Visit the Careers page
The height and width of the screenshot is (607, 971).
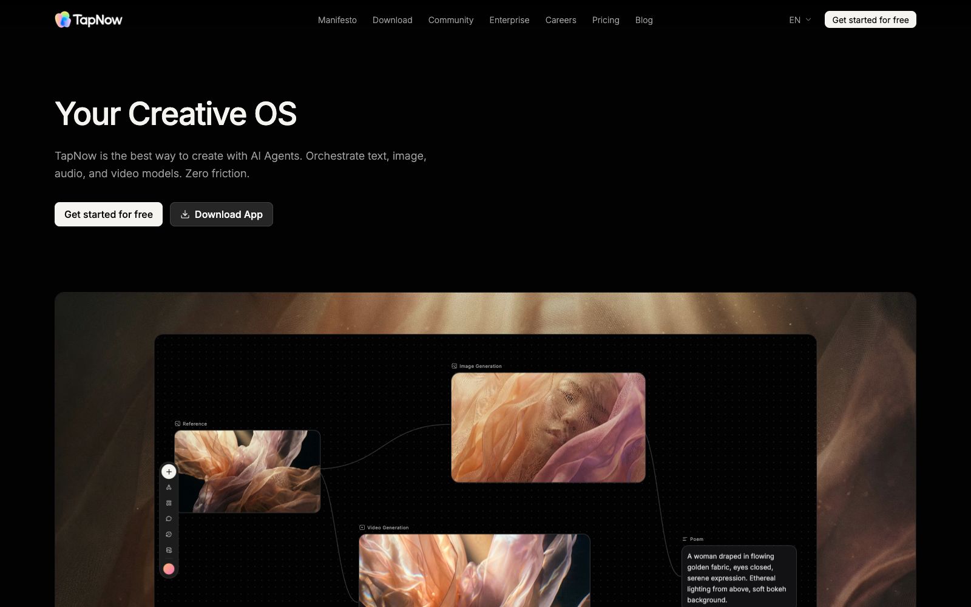click(561, 20)
